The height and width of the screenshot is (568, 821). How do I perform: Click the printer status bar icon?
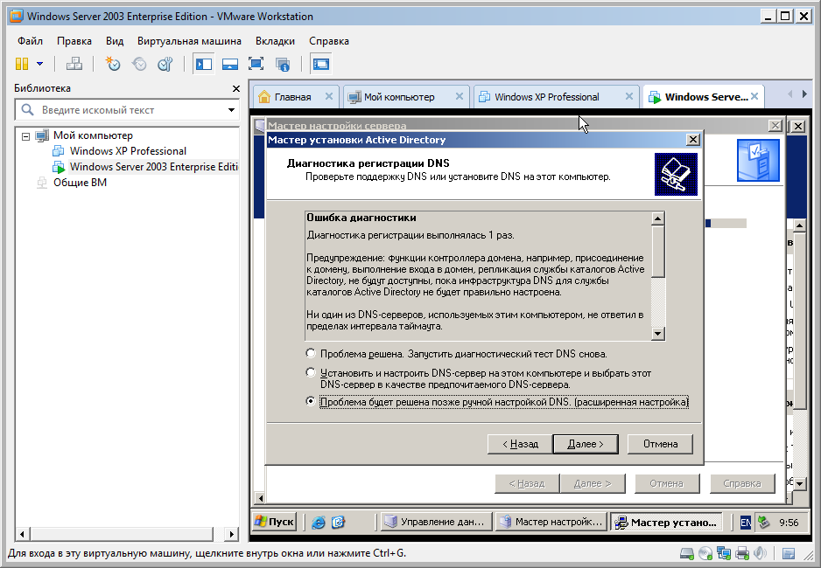coord(742,553)
